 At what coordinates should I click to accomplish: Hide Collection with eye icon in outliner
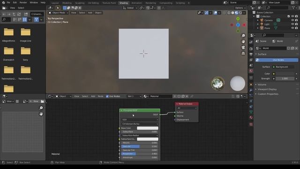click(292, 16)
